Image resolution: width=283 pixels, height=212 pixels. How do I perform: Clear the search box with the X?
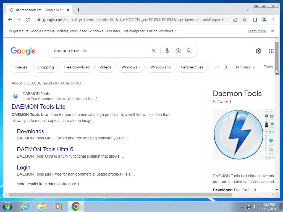pyautogui.click(x=154, y=51)
